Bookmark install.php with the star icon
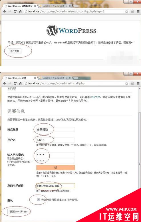This screenshot has width=141, height=222. (126, 83)
